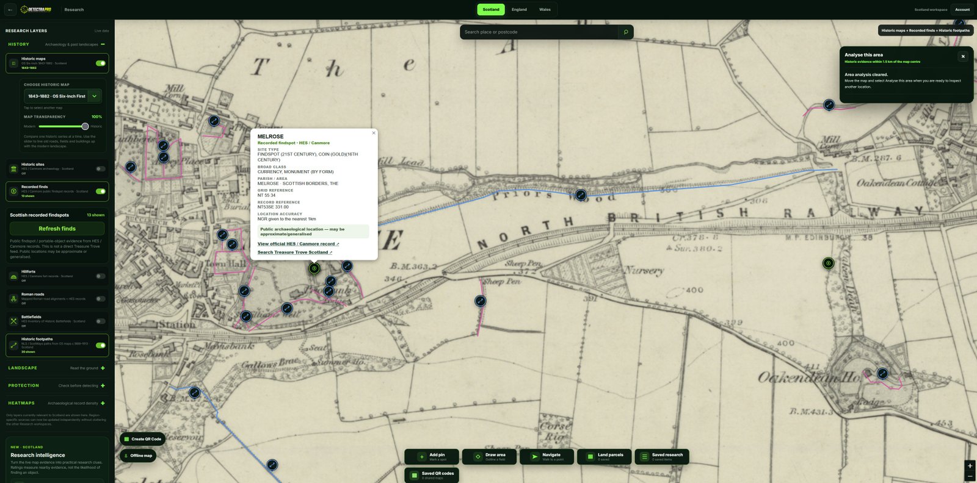Click the map transparency slider handle
The width and height of the screenshot is (977, 483).
tap(85, 126)
